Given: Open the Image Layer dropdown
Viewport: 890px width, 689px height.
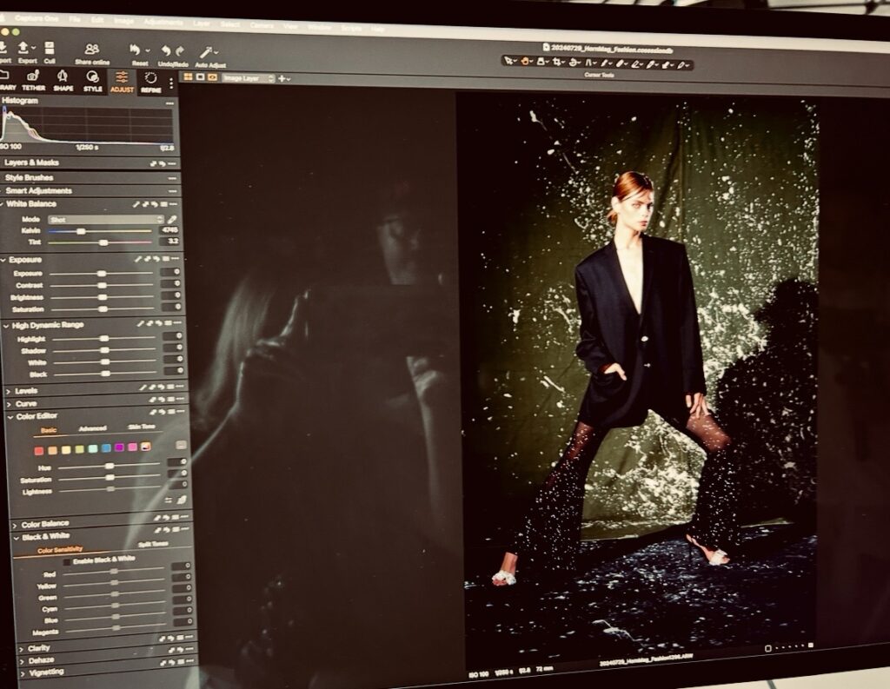Looking at the screenshot, I should 249,78.
